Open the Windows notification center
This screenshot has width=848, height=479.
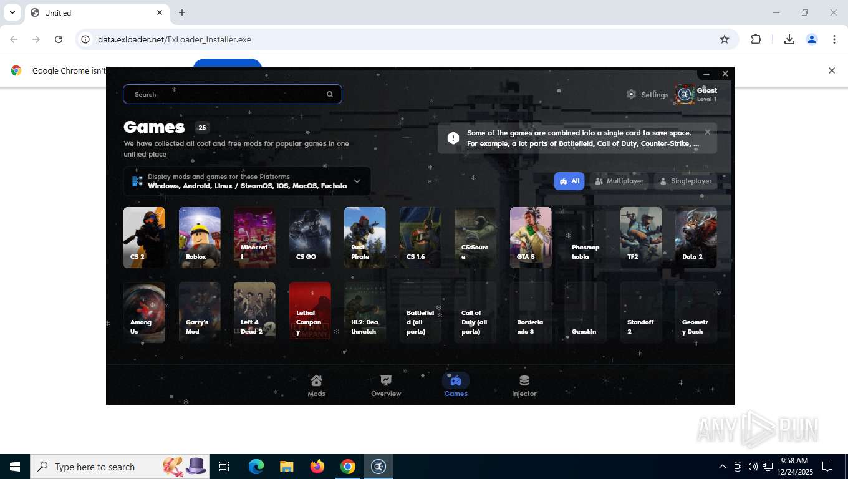(x=827, y=467)
